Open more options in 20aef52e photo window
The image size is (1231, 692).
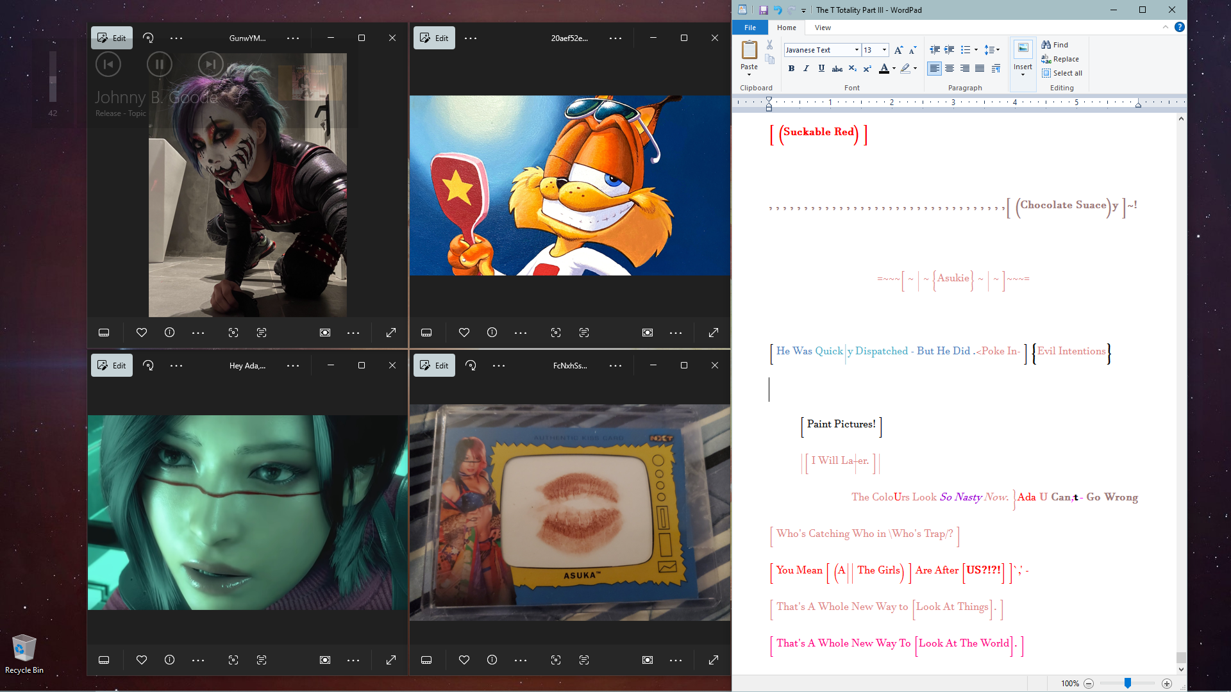[x=471, y=38]
